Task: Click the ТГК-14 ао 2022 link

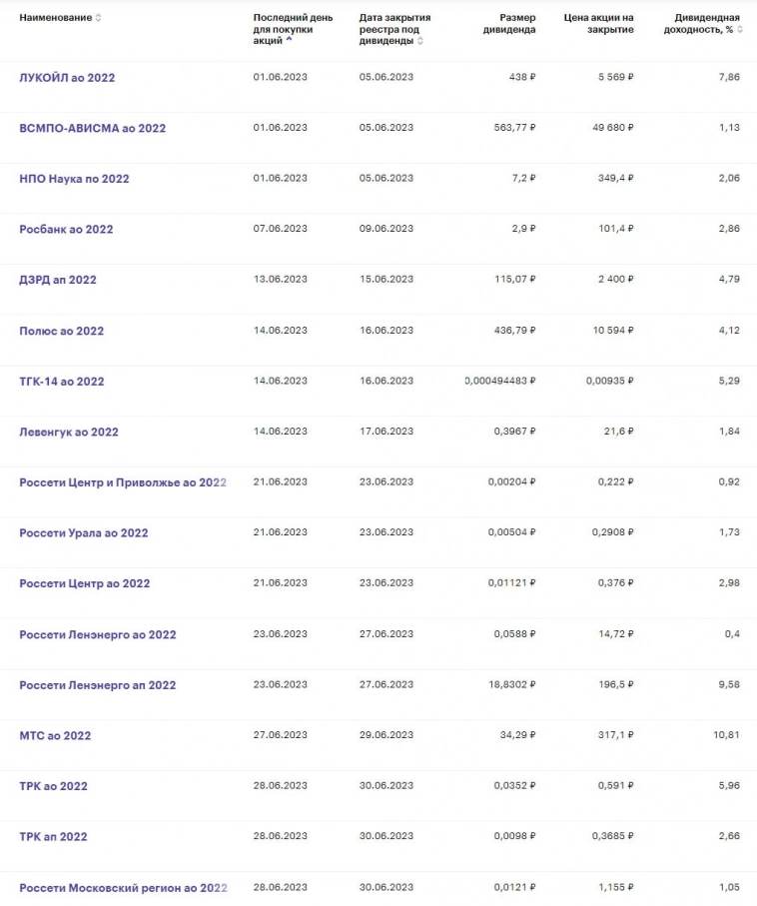Action: (61, 382)
